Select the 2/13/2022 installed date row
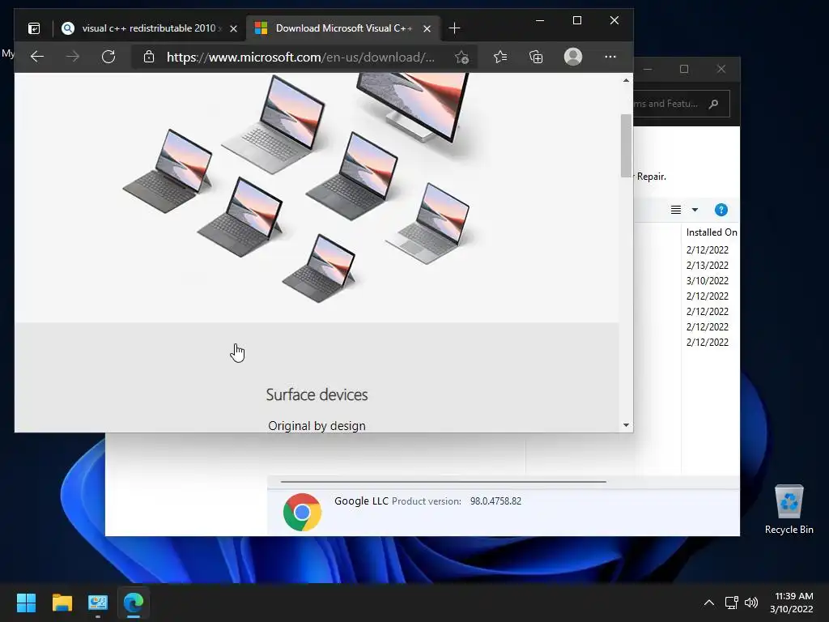This screenshot has width=829, height=622. point(708,266)
